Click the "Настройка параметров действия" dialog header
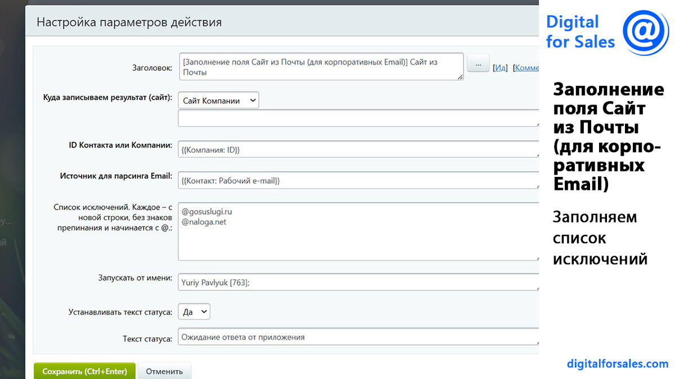The image size is (675, 379). pyautogui.click(x=129, y=23)
